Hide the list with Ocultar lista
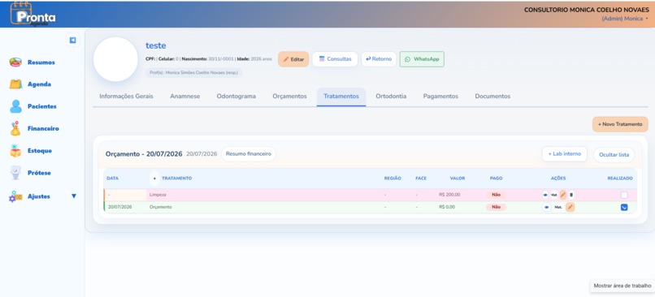 point(614,155)
